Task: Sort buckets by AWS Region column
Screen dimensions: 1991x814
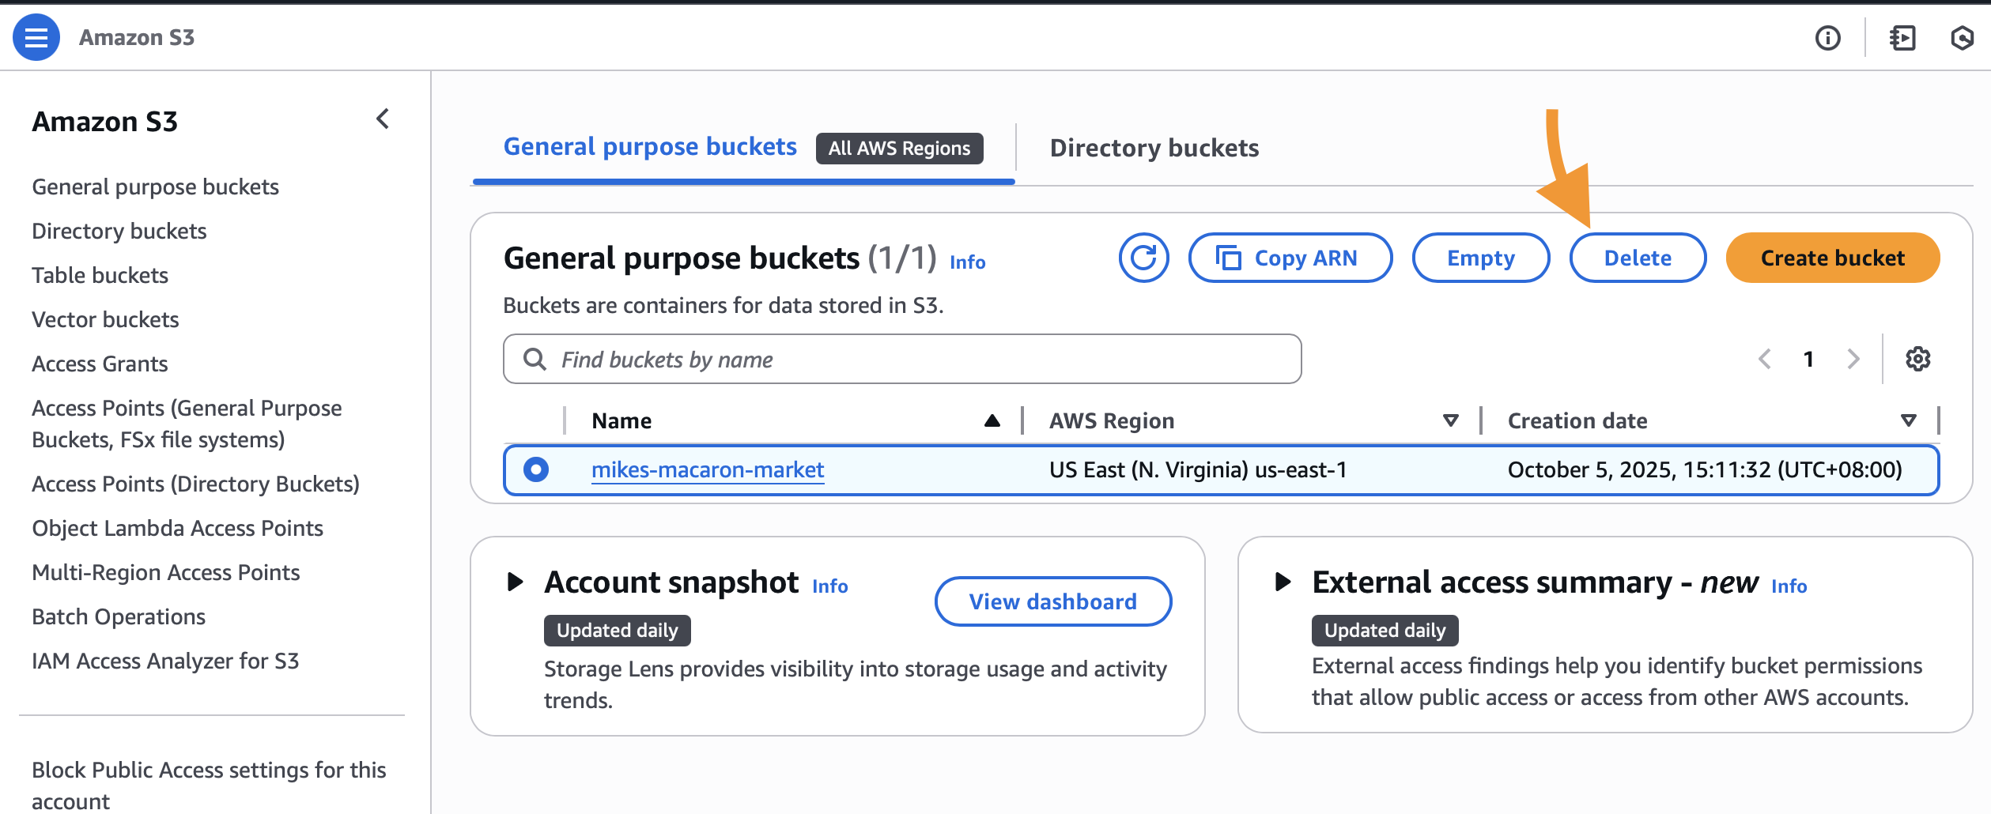Action: [1450, 420]
